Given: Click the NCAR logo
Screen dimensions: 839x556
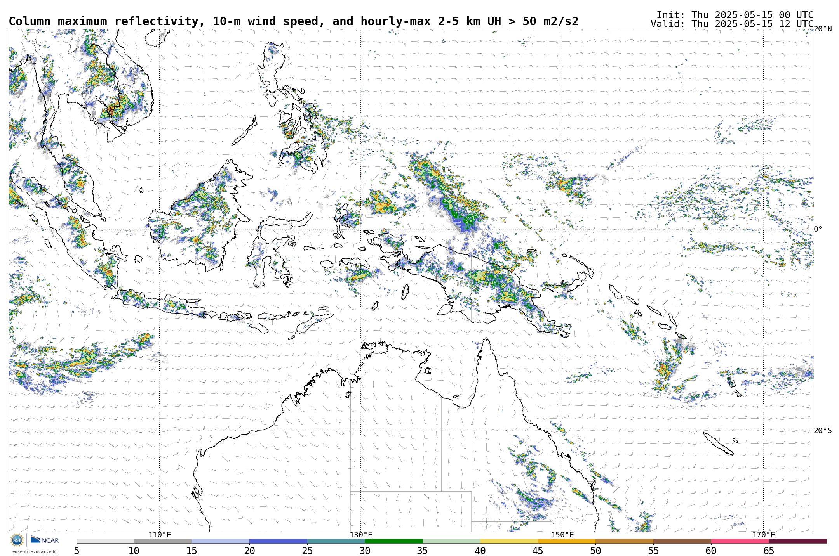Looking at the screenshot, I should (45, 540).
